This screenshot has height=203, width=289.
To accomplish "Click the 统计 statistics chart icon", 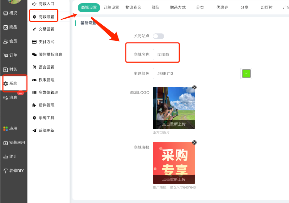I will tap(6, 157).
